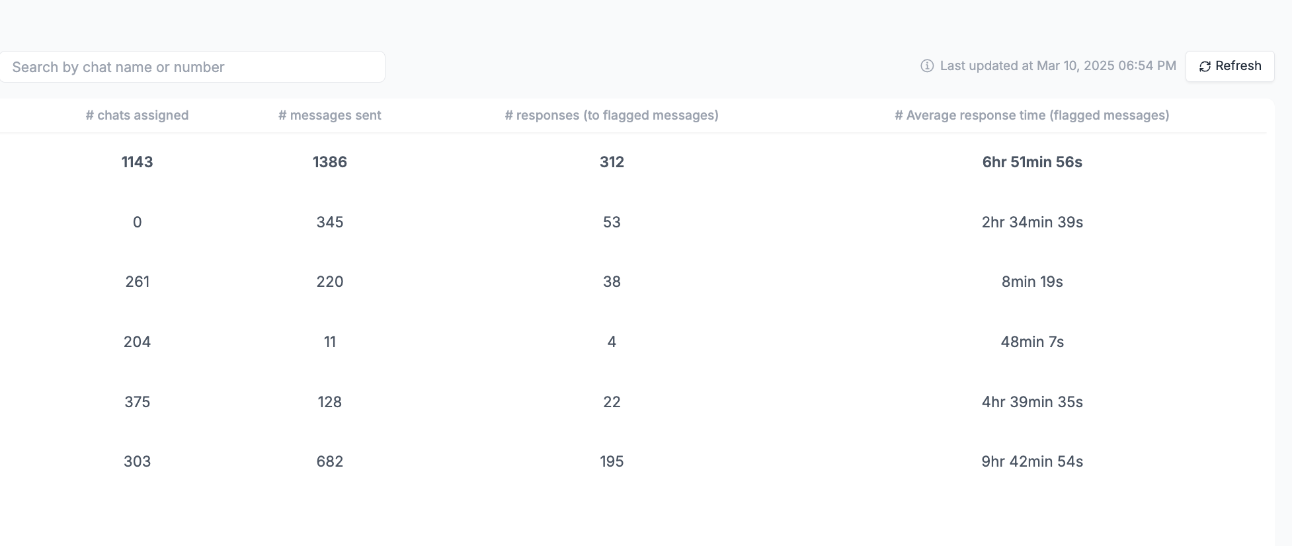Click the 8min 19s response time cell
This screenshot has width=1292, height=546.
[x=1032, y=282]
